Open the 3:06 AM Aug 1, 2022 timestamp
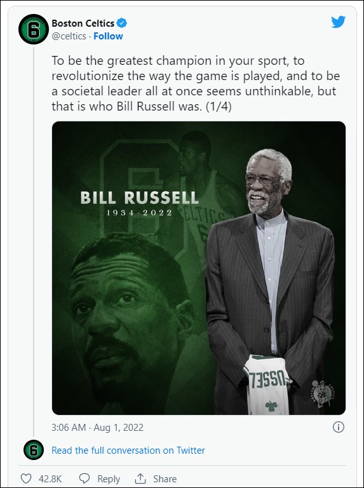364x488 pixels. pos(97,427)
